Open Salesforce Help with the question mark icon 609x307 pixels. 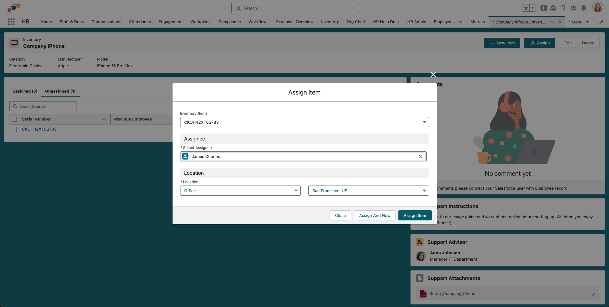tap(564, 8)
